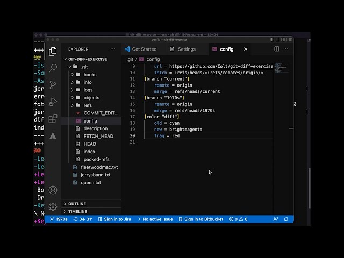Click synchronize changes 0↓ 3↑ indicator

coord(83,219)
